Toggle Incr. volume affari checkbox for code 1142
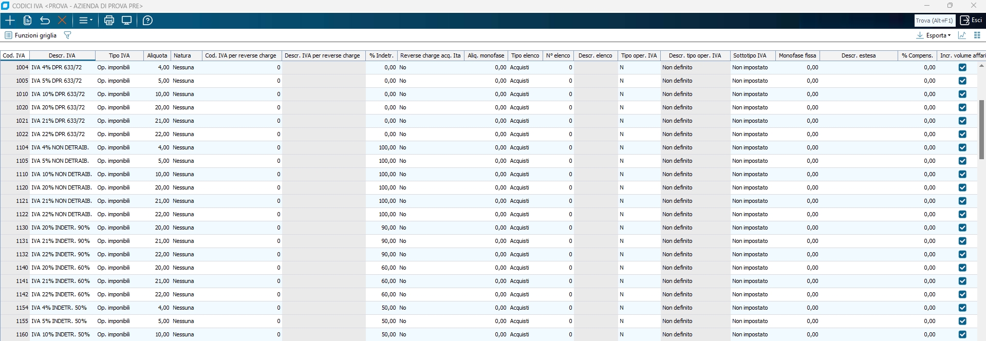The width and height of the screenshot is (986, 341). [x=962, y=294]
